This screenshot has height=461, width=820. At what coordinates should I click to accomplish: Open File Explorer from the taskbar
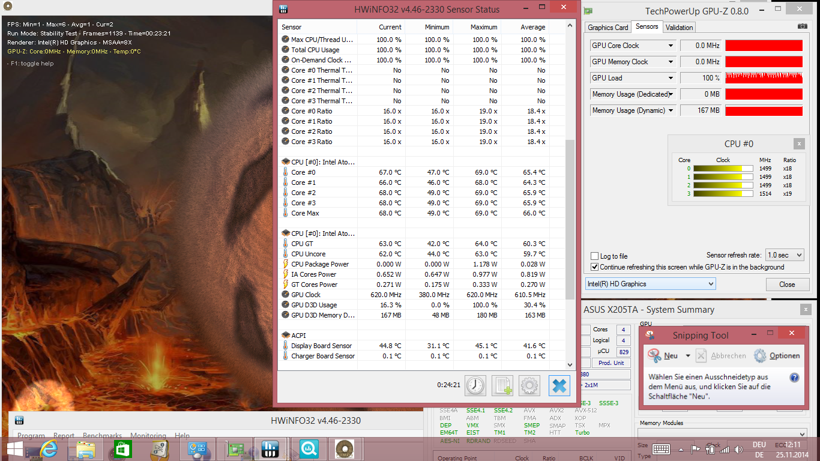pyautogui.click(x=85, y=449)
